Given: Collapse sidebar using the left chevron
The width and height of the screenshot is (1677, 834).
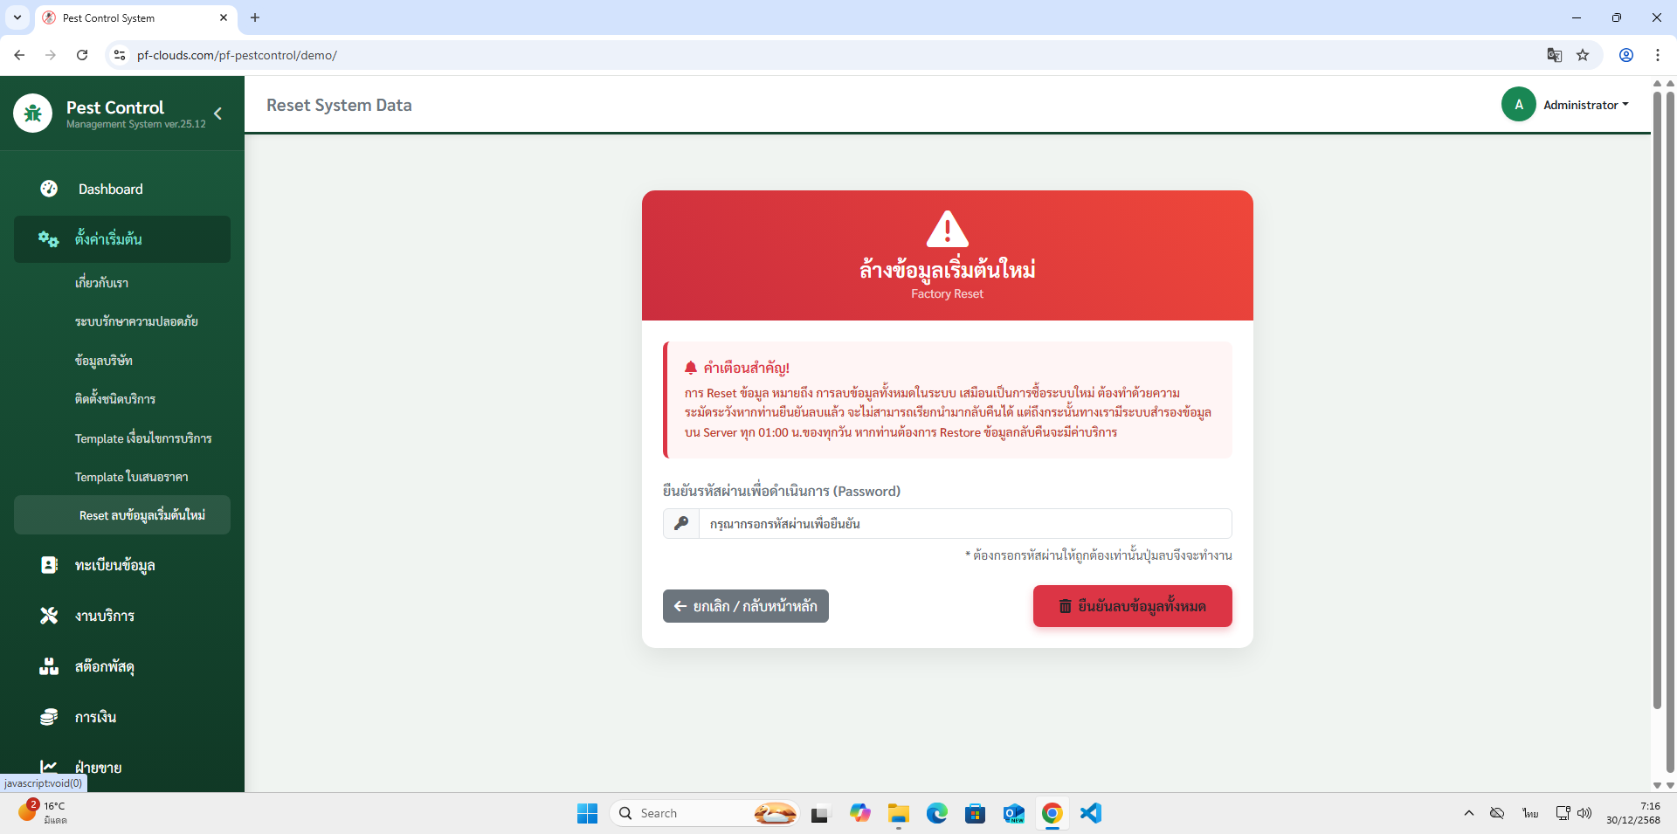Looking at the screenshot, I should [217, 114].
